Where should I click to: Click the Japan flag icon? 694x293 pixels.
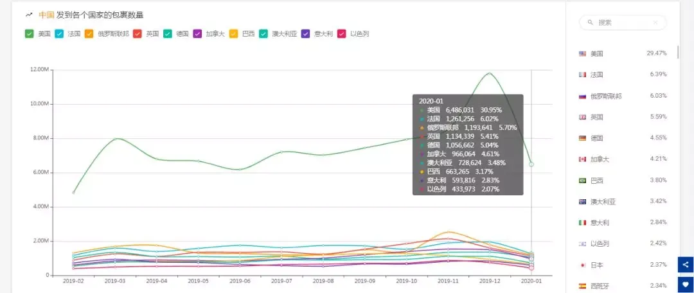[x=582, y=265]
